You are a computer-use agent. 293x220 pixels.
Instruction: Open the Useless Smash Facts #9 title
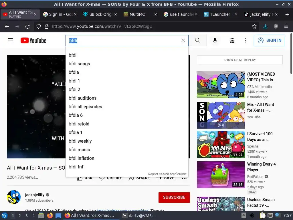(x=261, y=203)
